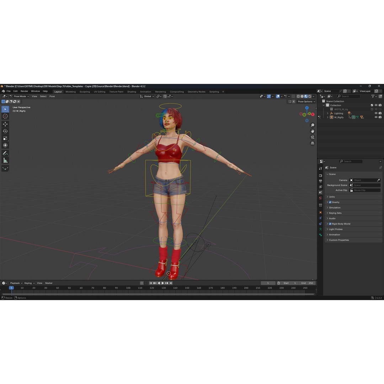Expand the Audio panel
384x384 pixels.
click(x=354, y=218)
